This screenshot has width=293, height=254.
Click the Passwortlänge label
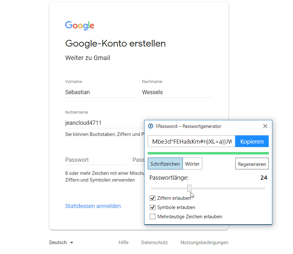tap(169, 178)
